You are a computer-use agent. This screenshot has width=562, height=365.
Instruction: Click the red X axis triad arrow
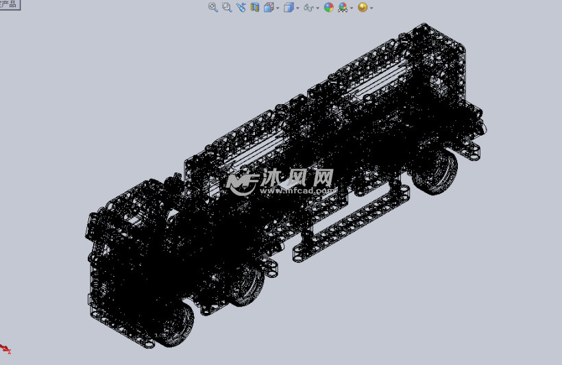[x=5, y=349]
